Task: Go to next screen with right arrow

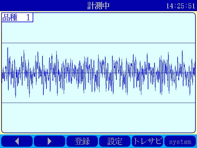Action: (x=50, y=141)
